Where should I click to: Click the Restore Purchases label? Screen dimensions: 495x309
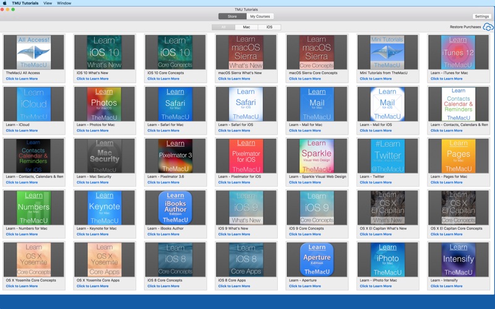(x=465, y=27)
